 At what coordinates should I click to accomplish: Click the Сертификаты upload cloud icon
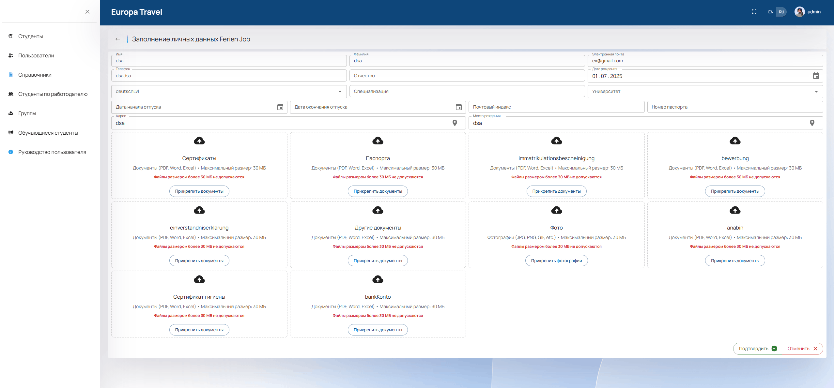(199, 141)
